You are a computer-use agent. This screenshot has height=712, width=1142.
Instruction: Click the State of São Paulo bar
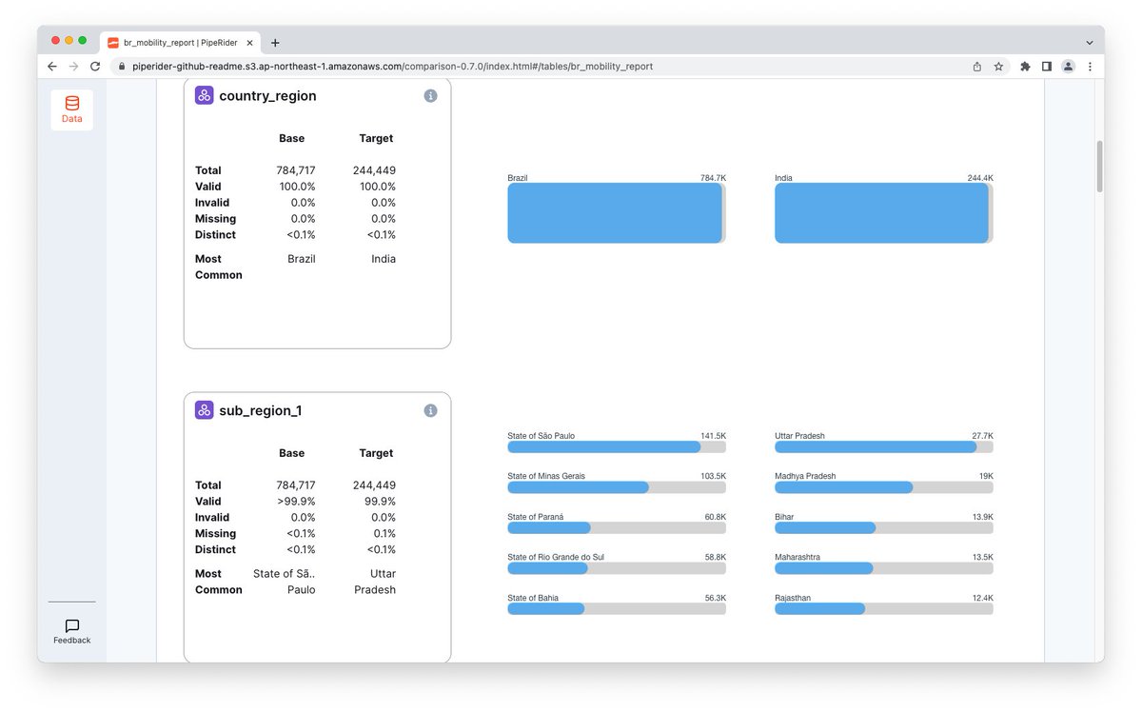pos(617,446)
